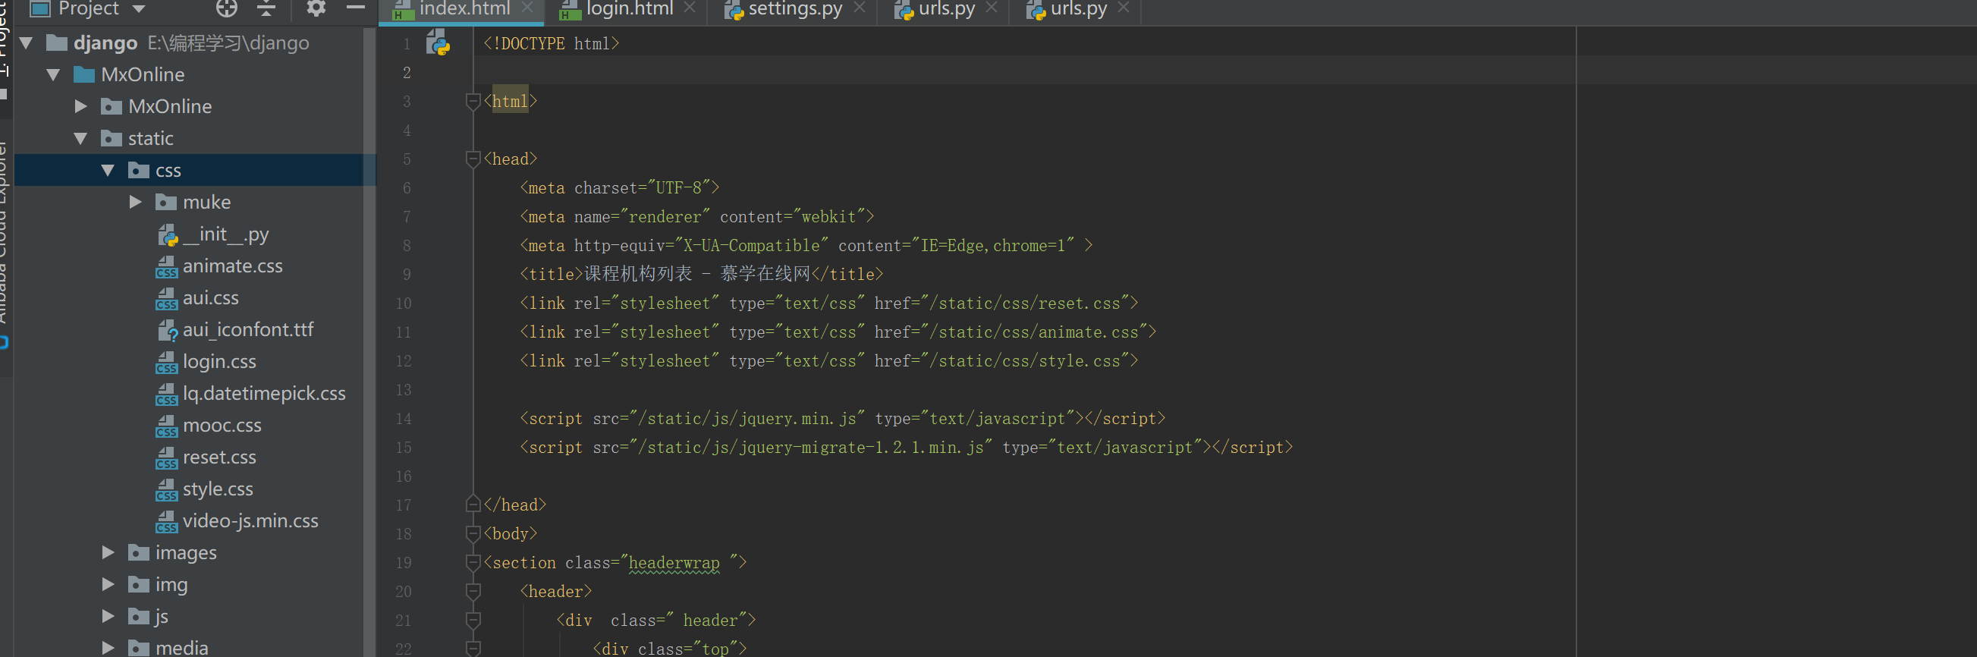Fold the body tag at line 18
This screenshot has height=657, width=1977.
click(x=473, y=533)
